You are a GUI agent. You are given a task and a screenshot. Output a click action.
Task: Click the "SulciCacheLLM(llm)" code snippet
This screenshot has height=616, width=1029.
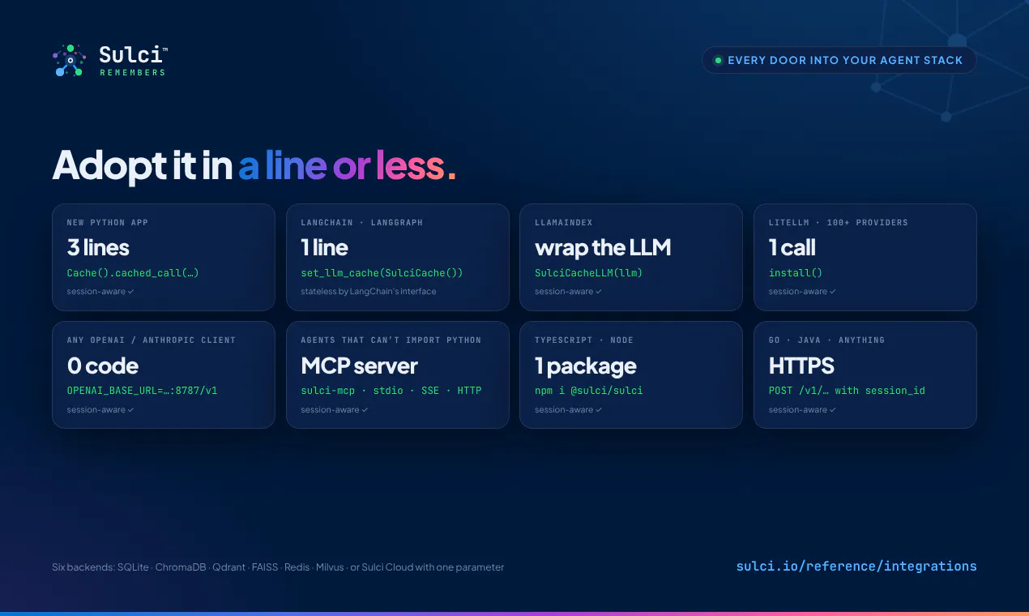tap(588, 273)
